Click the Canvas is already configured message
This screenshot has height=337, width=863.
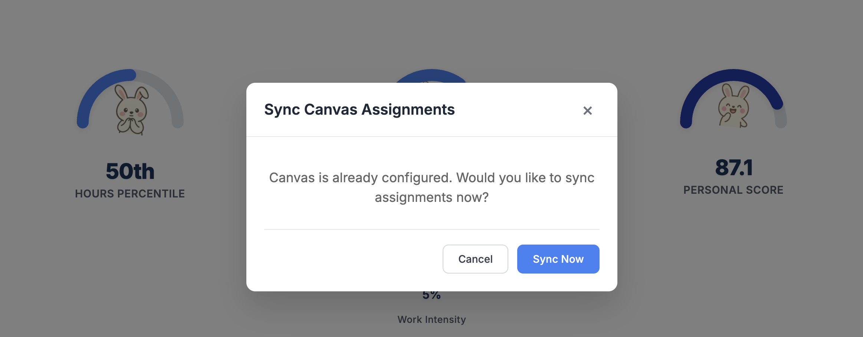coord(432,187)
